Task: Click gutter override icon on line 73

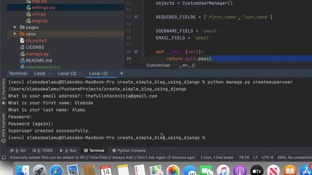Action: click(136, 17)
